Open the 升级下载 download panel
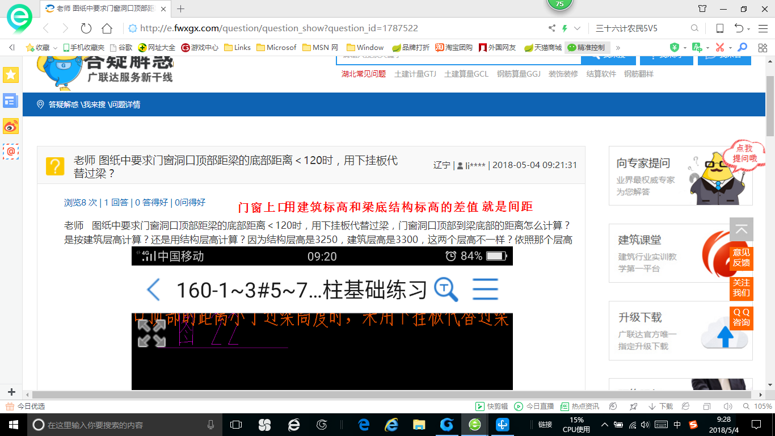Image resolution: width=775 pixels, height=436 pixels. point(681,330)
